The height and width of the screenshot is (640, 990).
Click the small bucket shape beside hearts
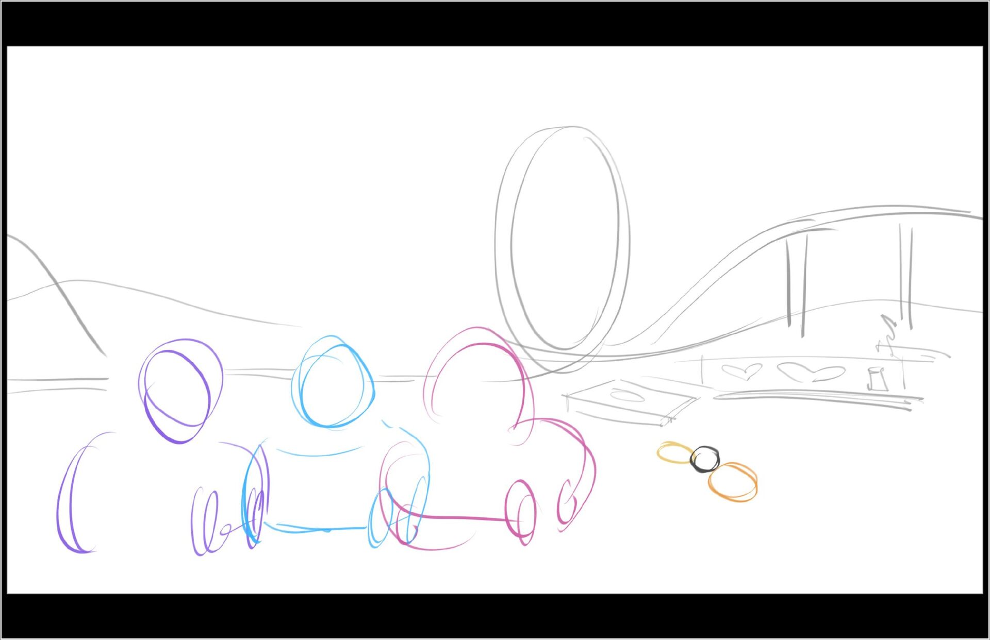(x=877, y=379)
